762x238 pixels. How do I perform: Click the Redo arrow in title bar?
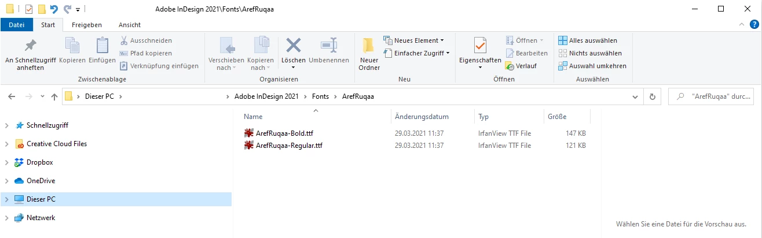click(x=67, y=9)
